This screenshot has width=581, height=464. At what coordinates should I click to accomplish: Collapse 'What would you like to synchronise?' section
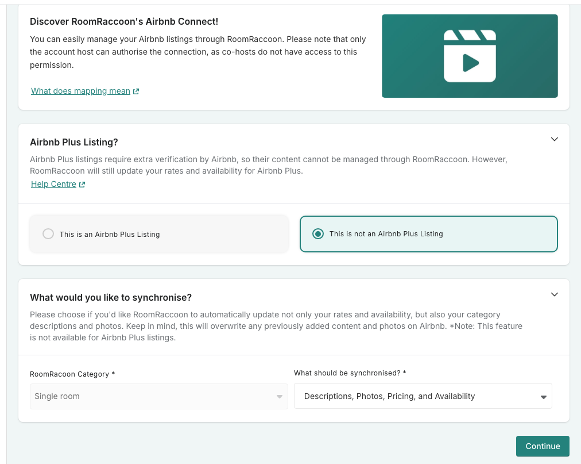point(555,294)
